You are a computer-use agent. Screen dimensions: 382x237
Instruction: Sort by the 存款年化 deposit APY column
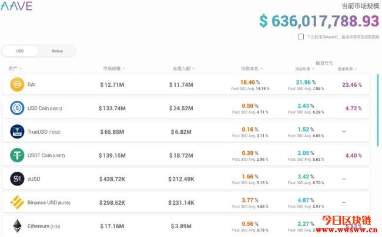coord(252,69)
